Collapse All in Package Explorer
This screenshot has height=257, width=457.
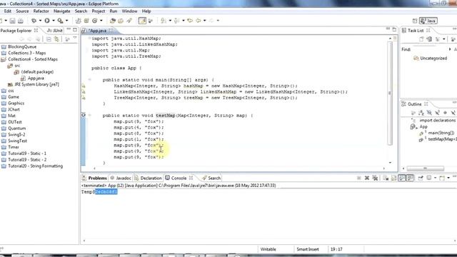tap(49, 39)
